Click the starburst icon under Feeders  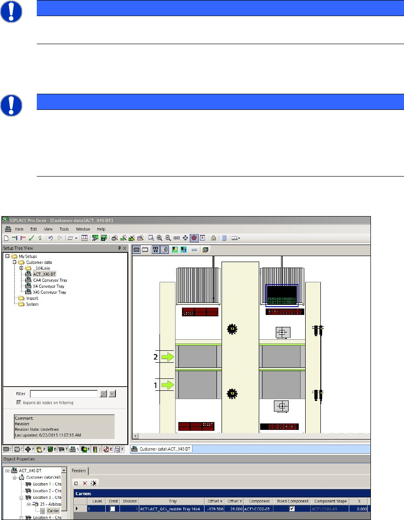pyautogui.click(x=93, y=483)
